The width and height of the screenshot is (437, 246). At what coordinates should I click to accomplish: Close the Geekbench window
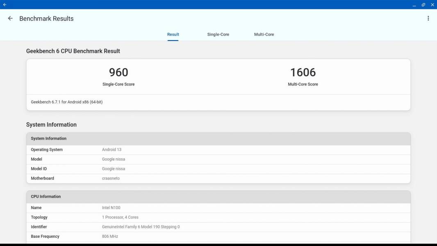(x=432, y=5)
